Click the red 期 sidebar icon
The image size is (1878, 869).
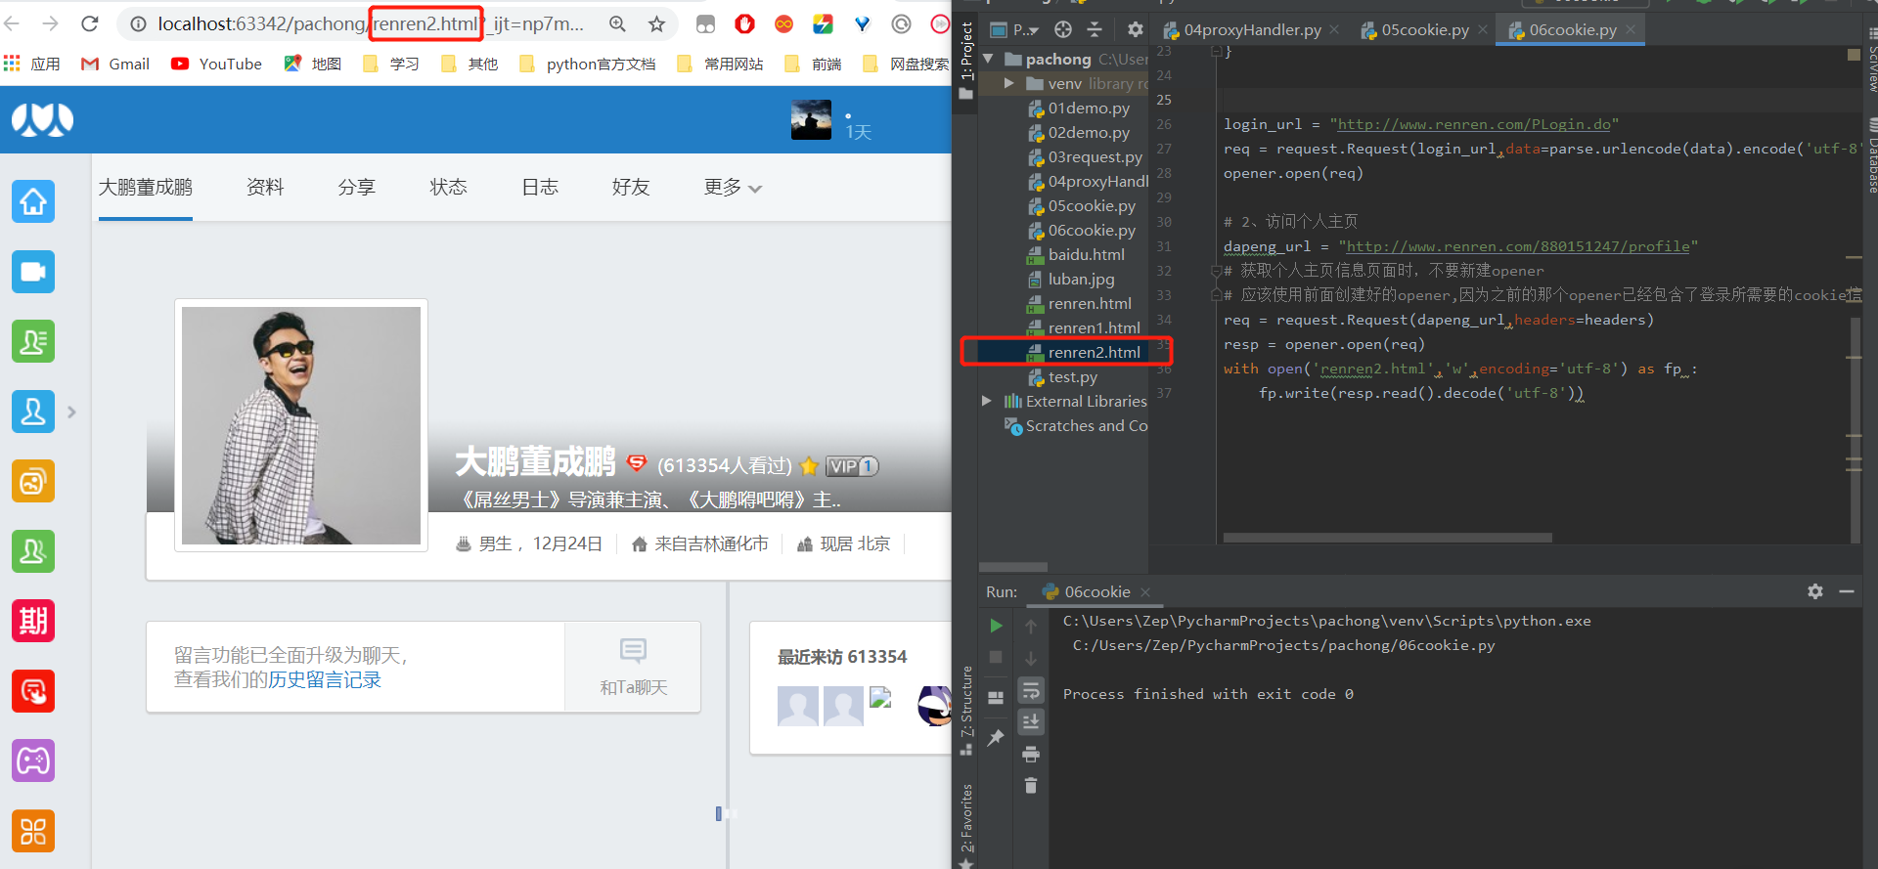33,621
